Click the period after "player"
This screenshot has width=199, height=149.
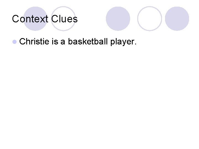click(135, 44)
